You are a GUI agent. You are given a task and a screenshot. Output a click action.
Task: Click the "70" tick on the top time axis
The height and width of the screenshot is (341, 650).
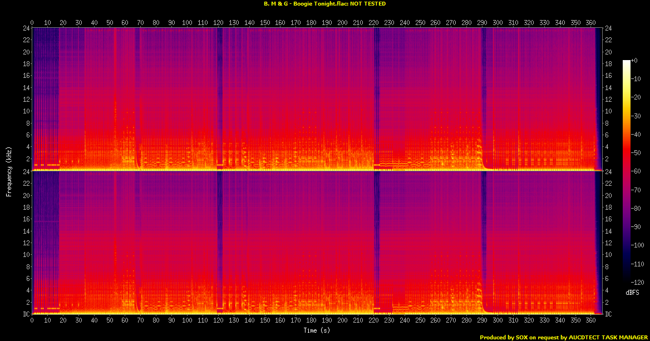(x=141, y=23)
